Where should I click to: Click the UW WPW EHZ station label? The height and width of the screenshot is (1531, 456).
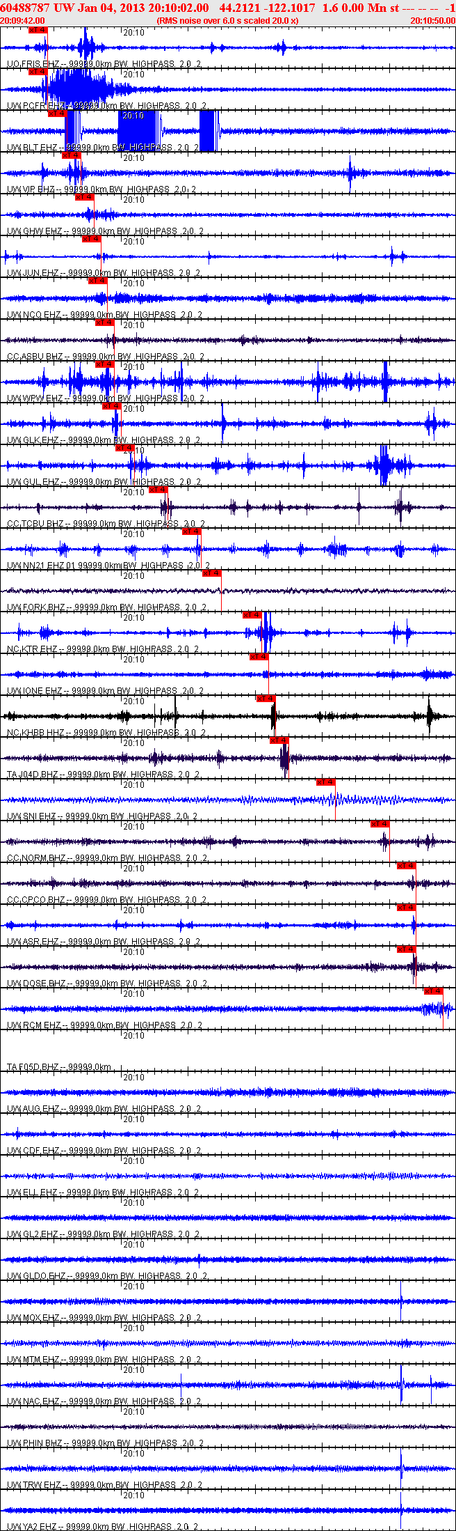(x=35, y=398)
